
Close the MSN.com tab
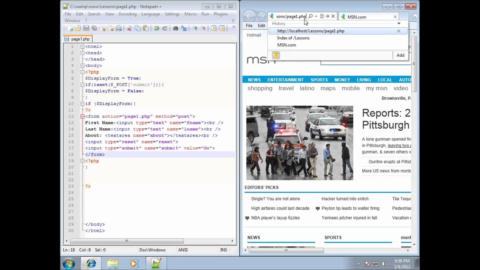point(395,17)
